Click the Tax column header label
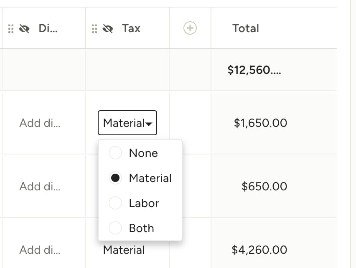This screenshot has height=268, width=356. pyautogui.click(x=130, y=28)
